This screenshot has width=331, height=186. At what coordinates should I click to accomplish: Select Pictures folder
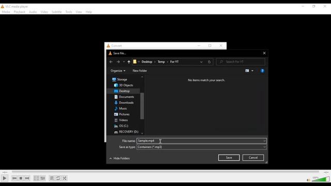pos(124,114)
